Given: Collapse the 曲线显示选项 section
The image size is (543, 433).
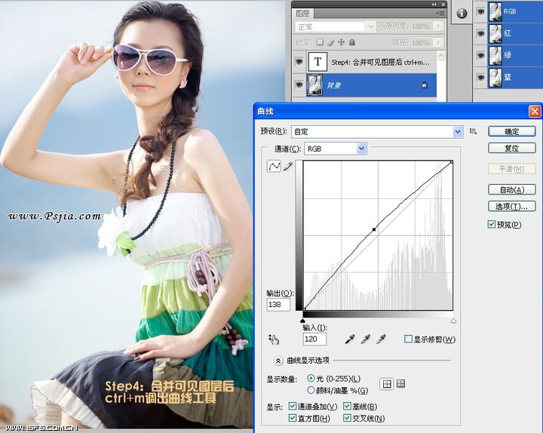Looking at the screenshot, I should pyautogui.click(x=278, y=361).
